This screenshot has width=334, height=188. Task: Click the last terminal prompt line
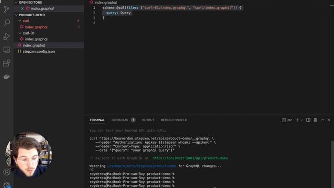click(132, 186)
